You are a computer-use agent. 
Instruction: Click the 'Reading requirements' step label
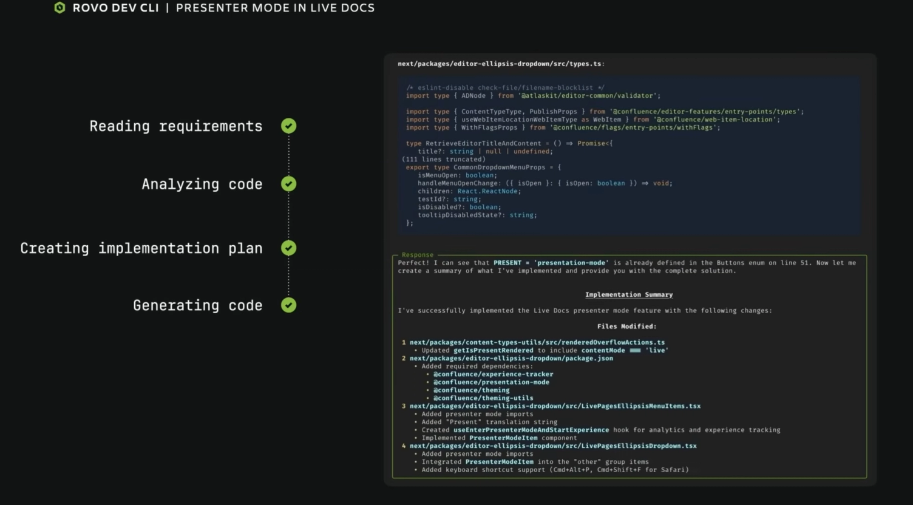[176, 126]
